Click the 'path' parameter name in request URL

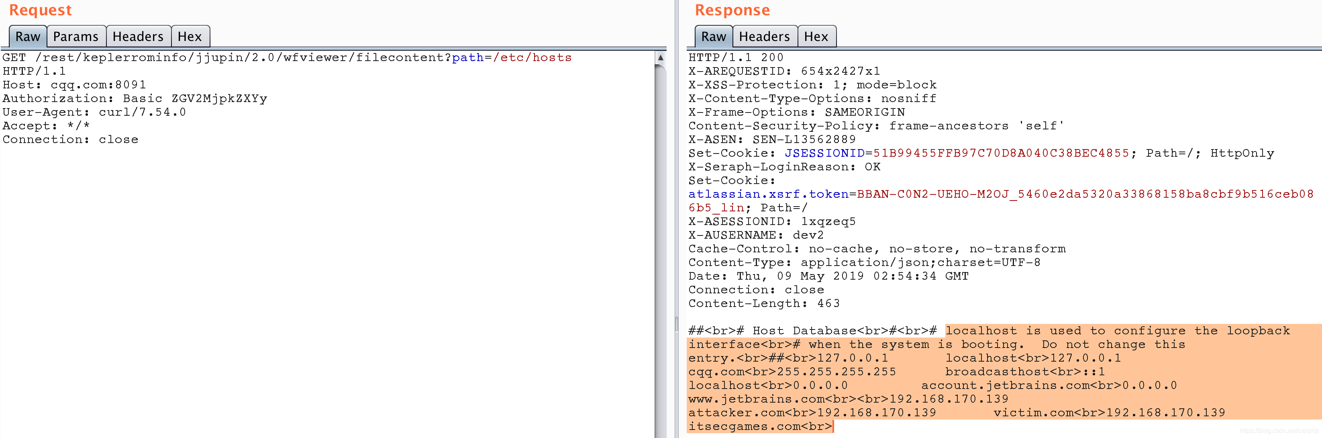click(x=467, y=57)
